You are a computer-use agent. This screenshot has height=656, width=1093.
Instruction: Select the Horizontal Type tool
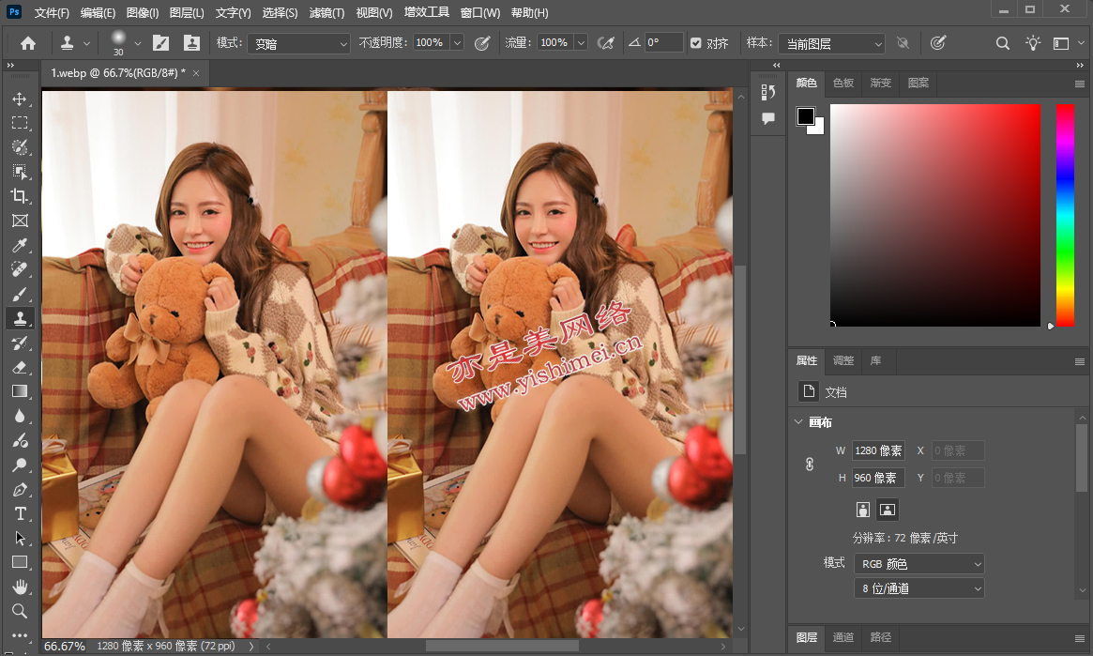click(x=20, y=513)
